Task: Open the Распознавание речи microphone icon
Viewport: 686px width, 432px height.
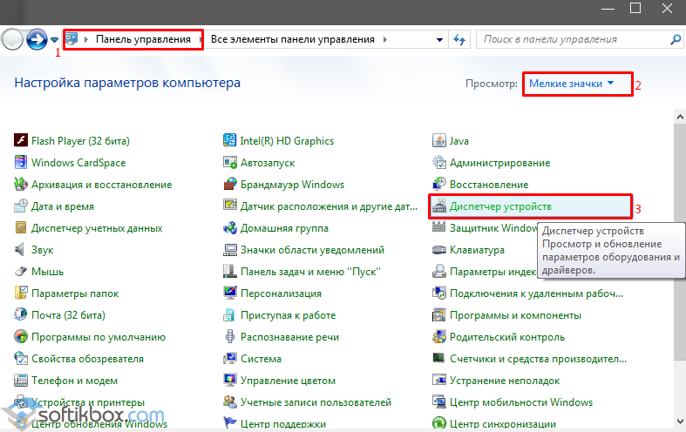Action: pos(230,337)
